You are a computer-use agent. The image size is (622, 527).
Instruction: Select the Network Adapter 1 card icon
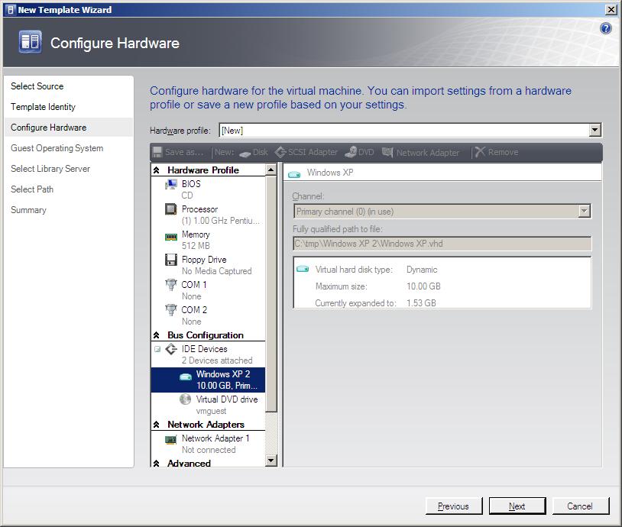(x=171, y=439)
